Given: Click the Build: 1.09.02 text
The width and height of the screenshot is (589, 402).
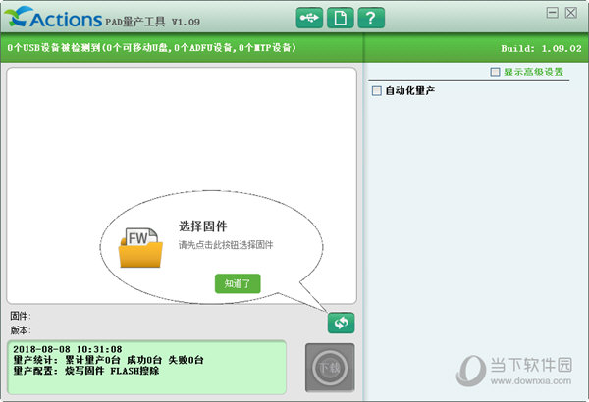Looking at the screenshot, I should tap(541, 48).
